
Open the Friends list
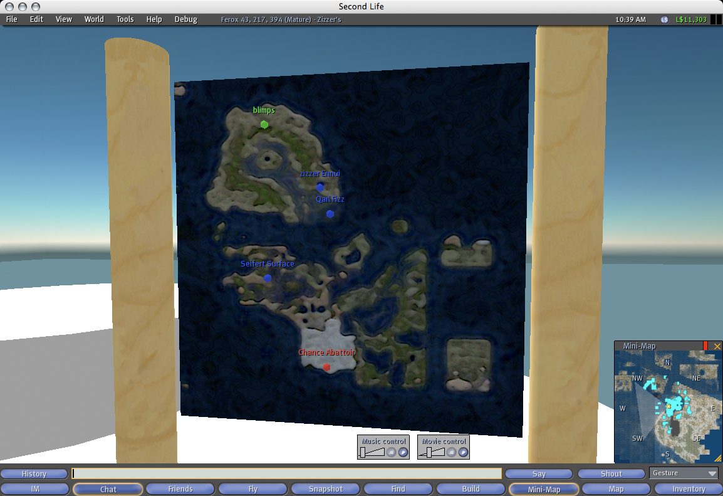point(180,489)
